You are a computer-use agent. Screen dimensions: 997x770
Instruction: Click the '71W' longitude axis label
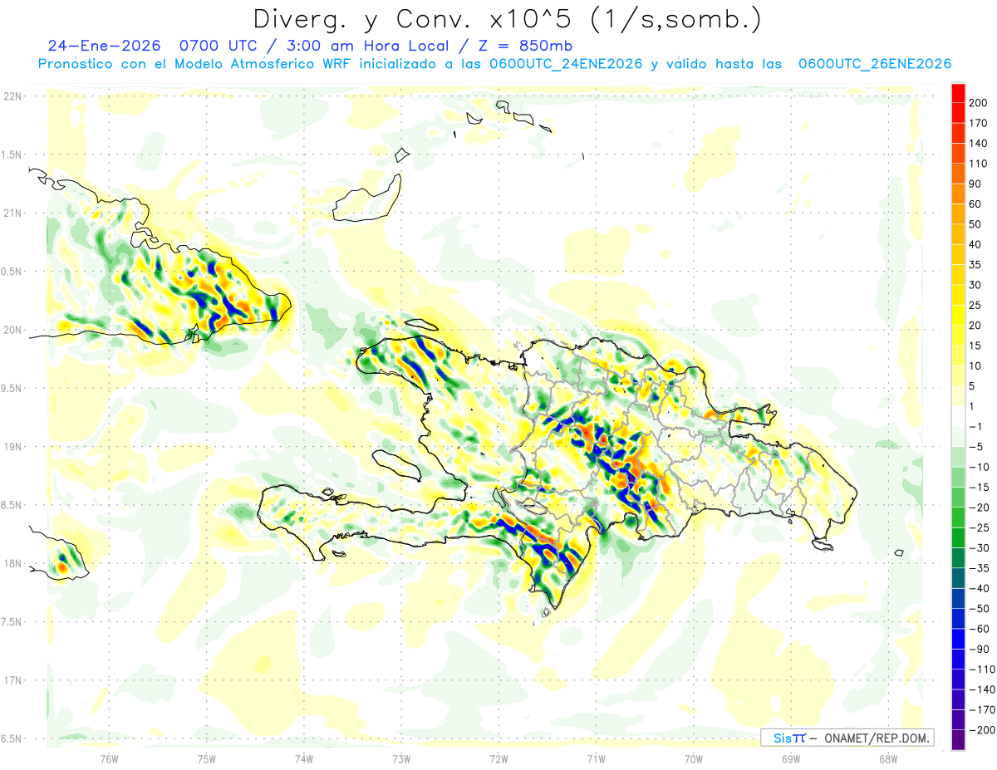(x=596, y=759)
